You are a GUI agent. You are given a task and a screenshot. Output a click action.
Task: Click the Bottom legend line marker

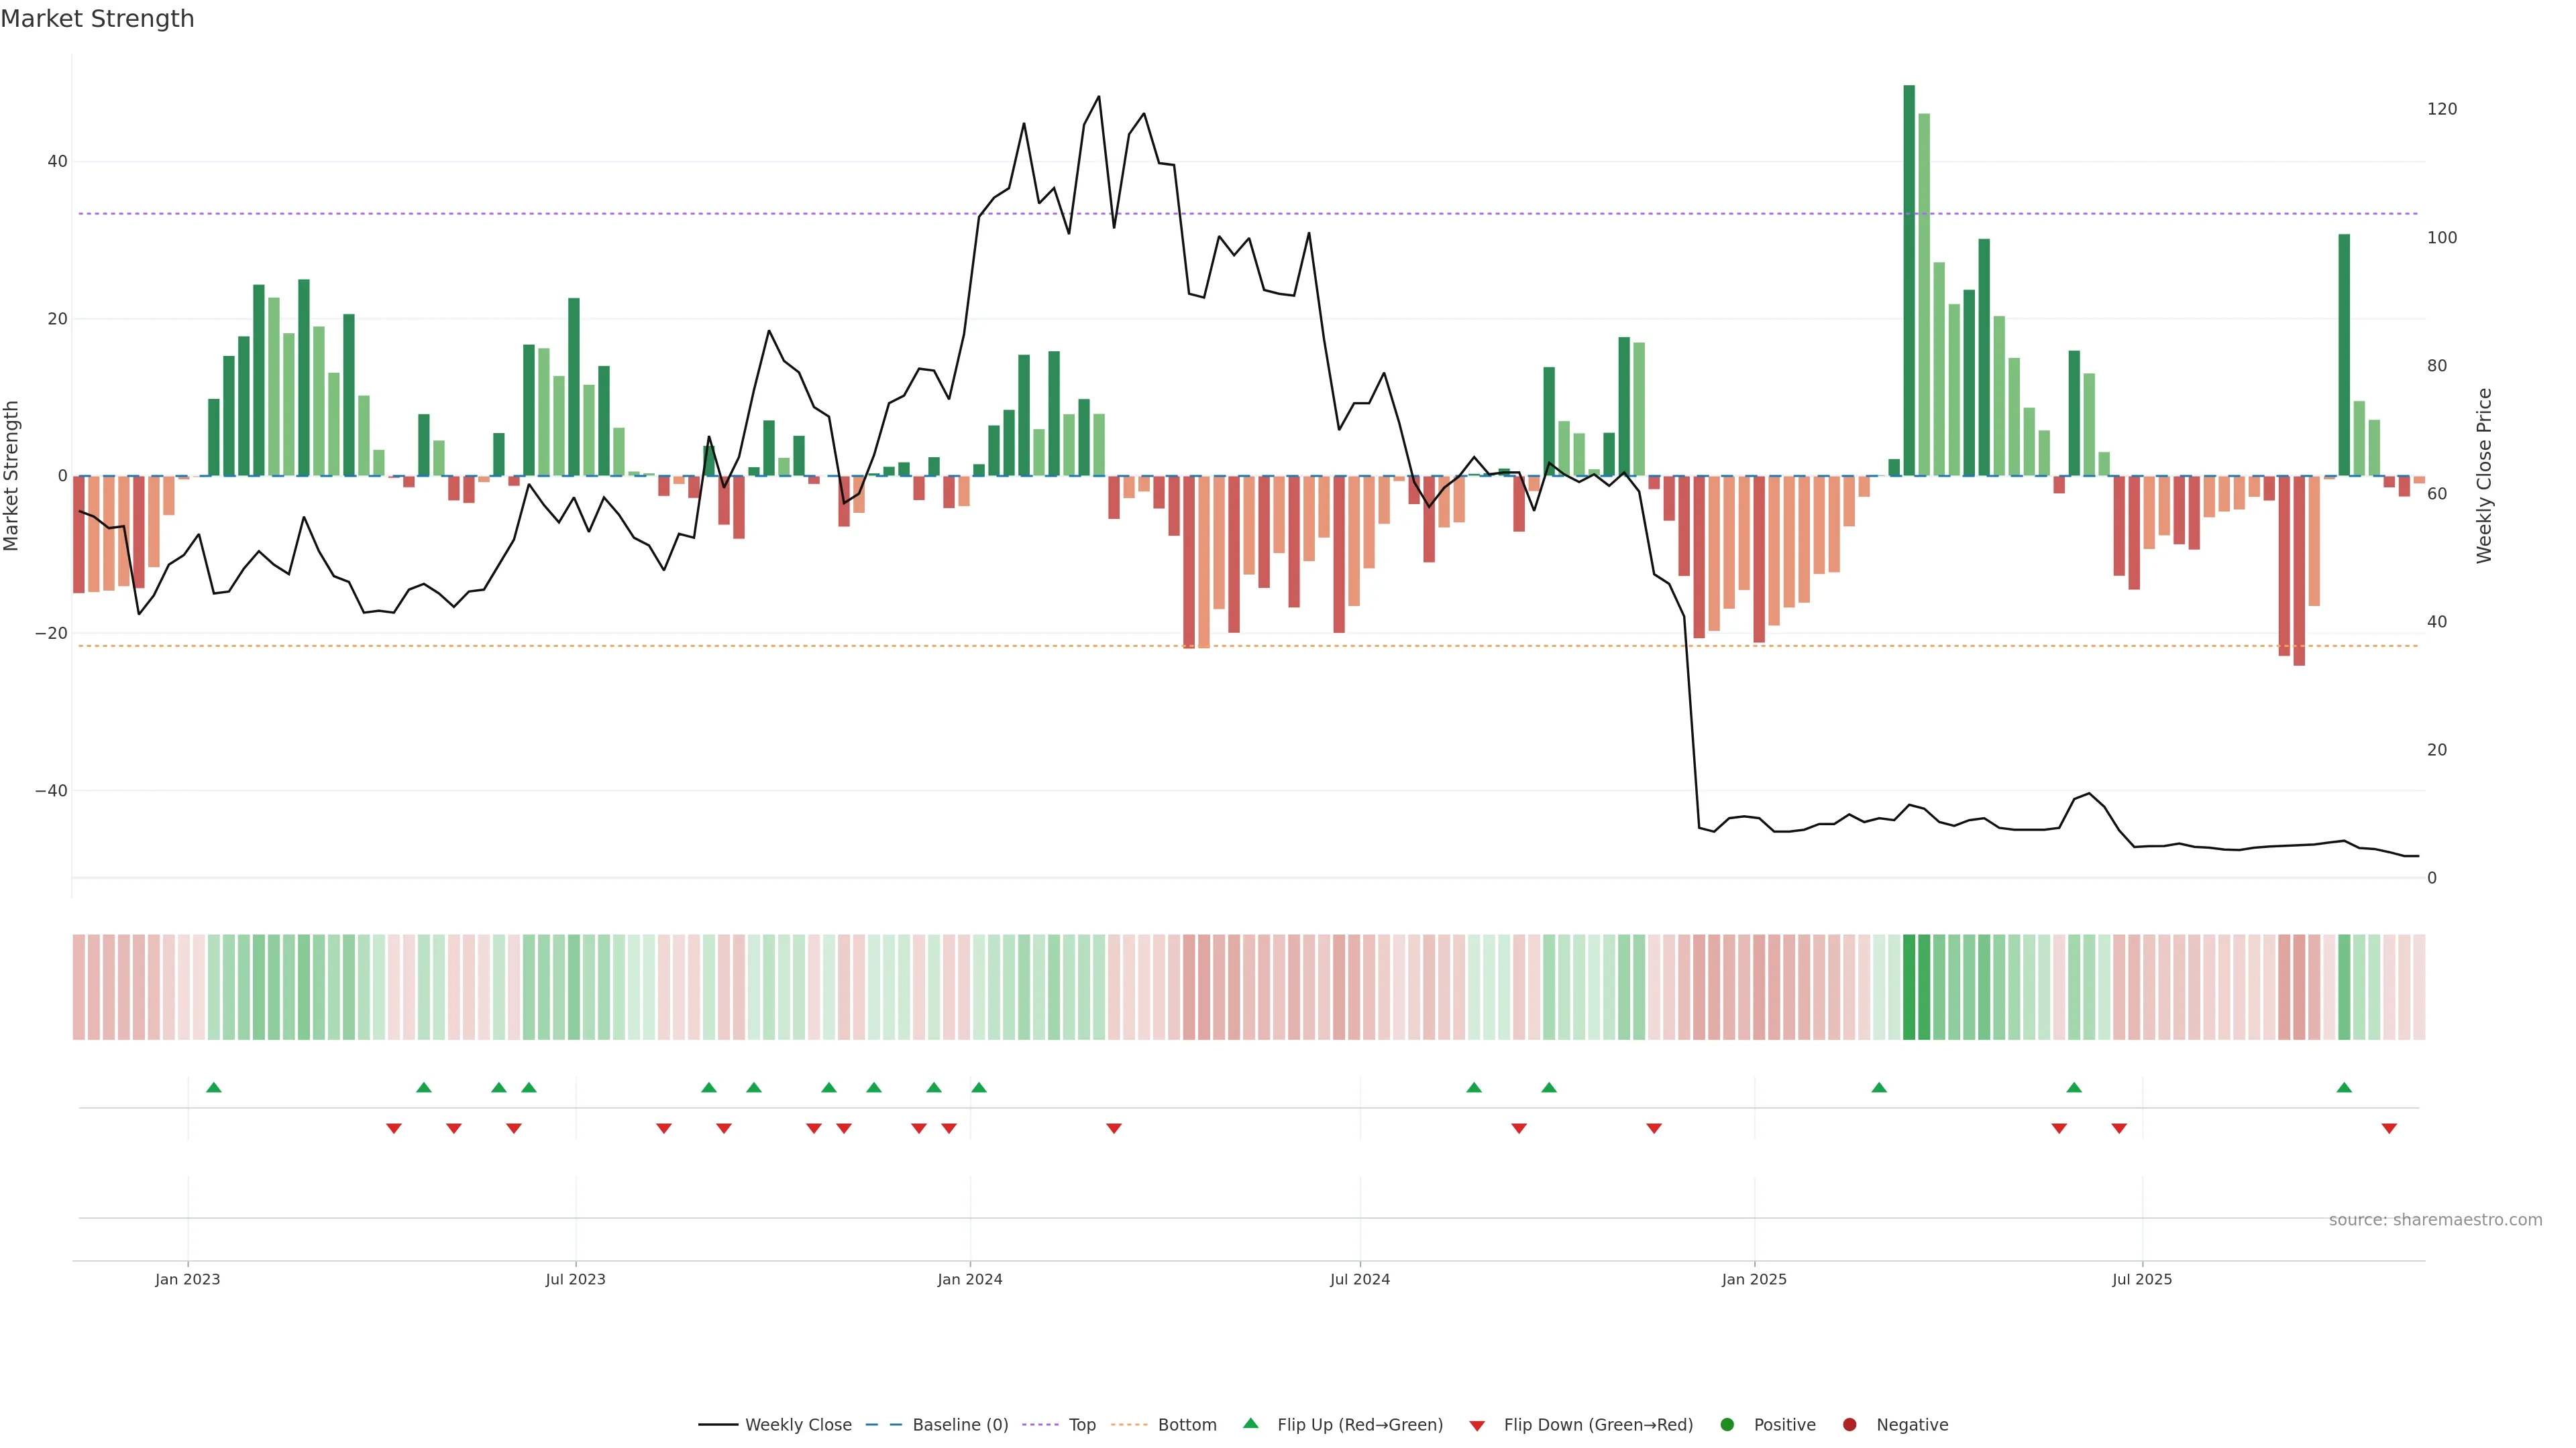(x=1129, y=1424)
